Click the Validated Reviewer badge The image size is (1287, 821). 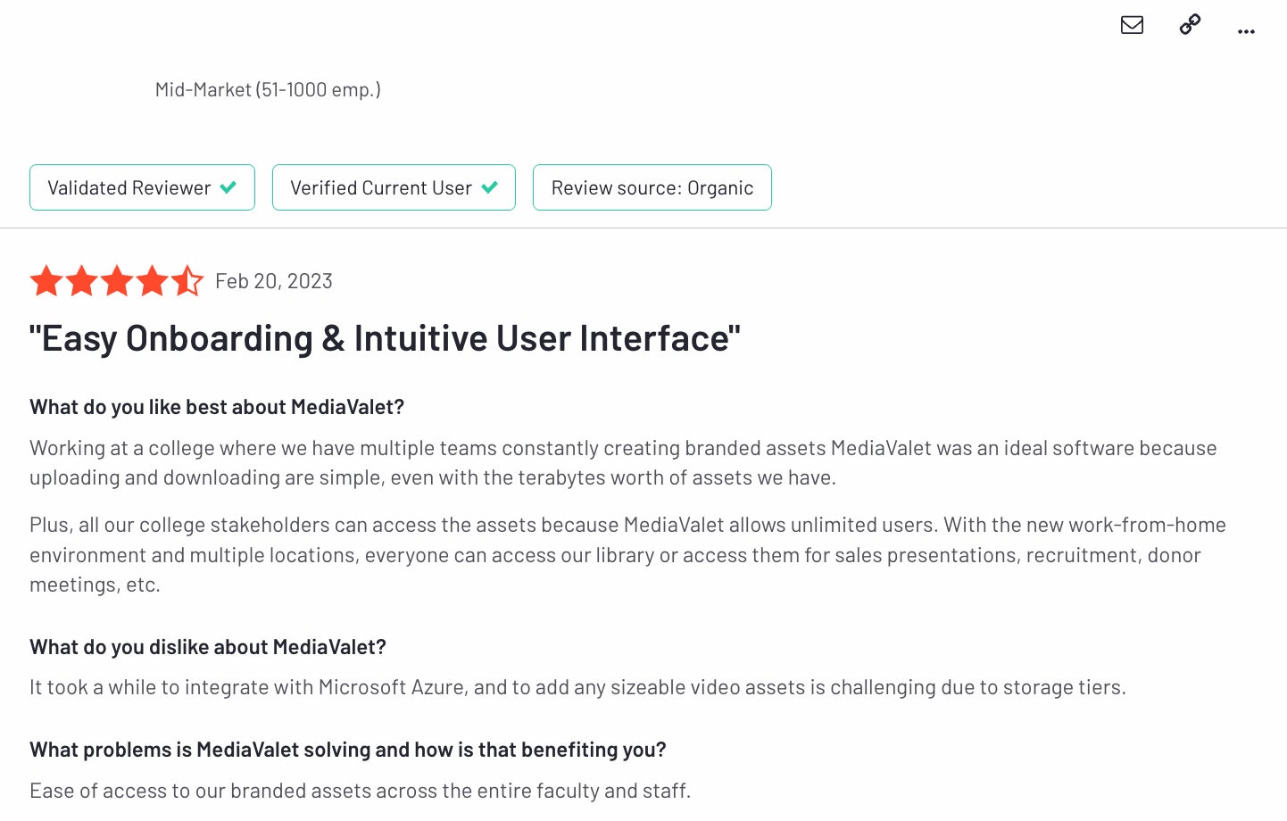click(142, 187)
